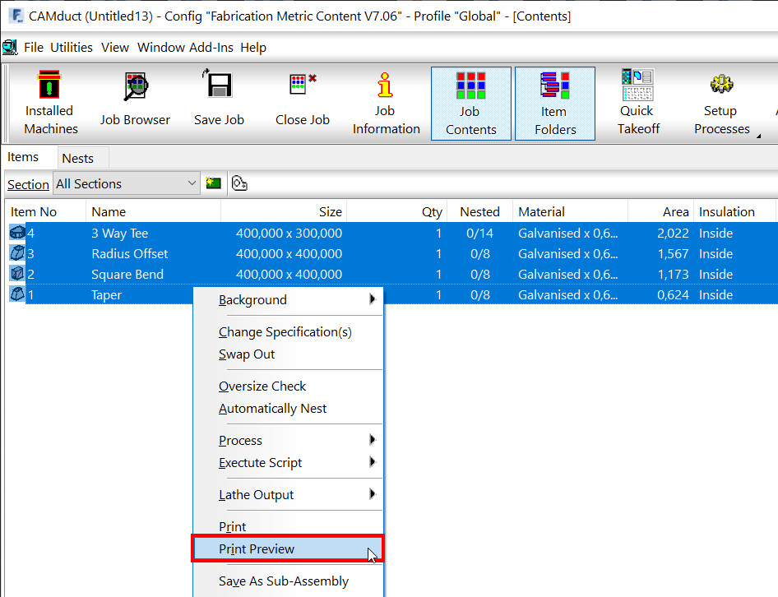Open the Installed Machines panel

(49, 103)
